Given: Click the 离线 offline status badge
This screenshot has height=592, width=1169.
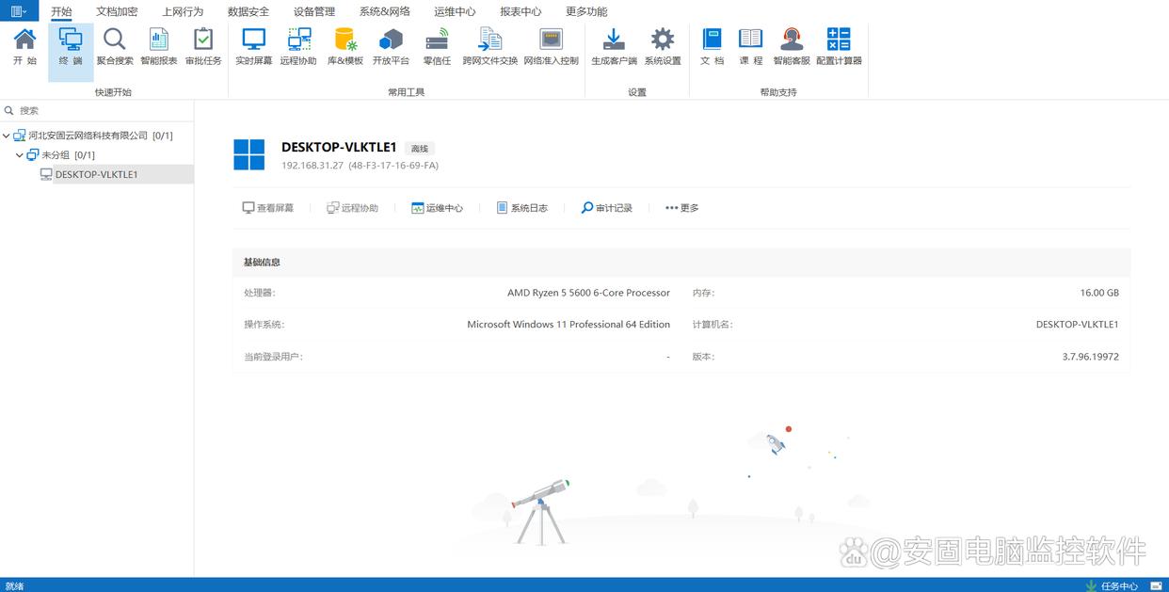Looking at the screenshot, I should [x=420, y=149].
